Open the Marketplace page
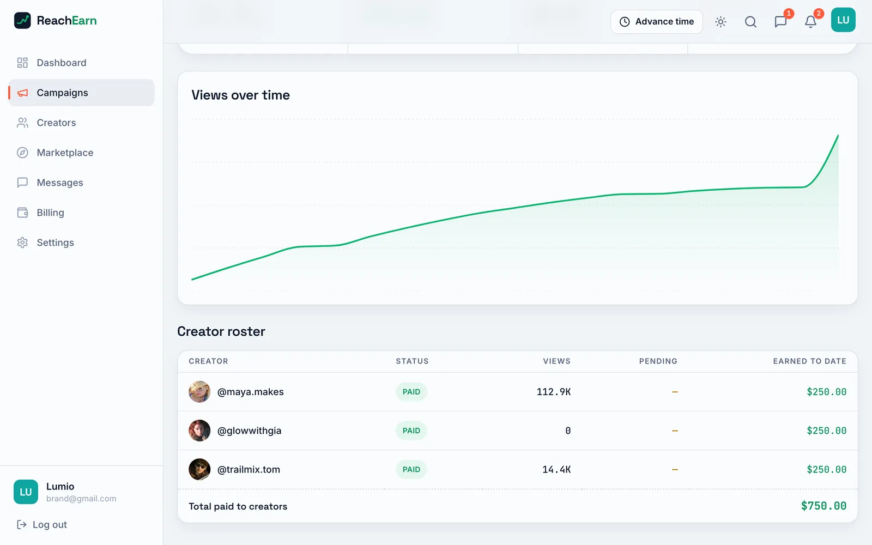The width and height of the screenshot is (872, 545). (81, 153)
